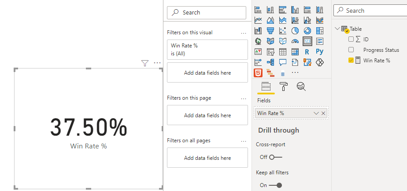Image resolution: width=407 pixels, height=191 pixels.
Task: Select the Gantt chart custom visual
Action: tap(270, 73)
